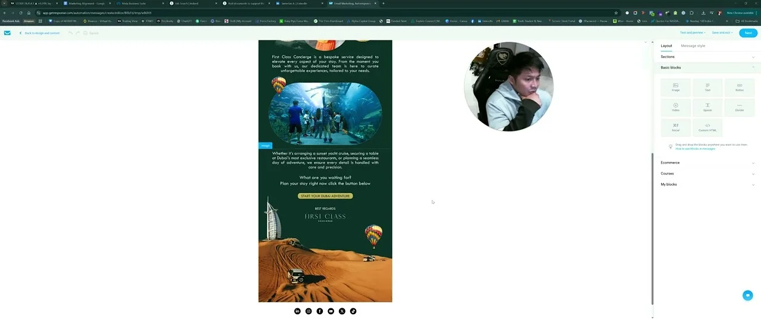Image resolution: width=761 pixels, height=319 pixels.
Task: Select the Custom HTML block
Action: pos(707,127)
